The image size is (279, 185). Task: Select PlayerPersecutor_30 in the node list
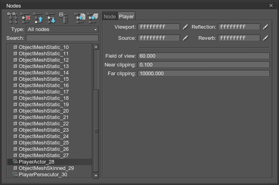coord(43,175)
